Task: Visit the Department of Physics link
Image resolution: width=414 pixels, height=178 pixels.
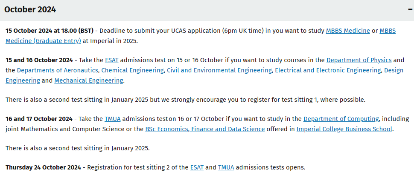Action: tap(359, 60)
